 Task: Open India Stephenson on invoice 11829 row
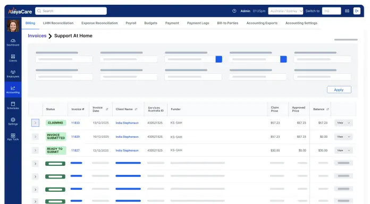pos(127,137)
